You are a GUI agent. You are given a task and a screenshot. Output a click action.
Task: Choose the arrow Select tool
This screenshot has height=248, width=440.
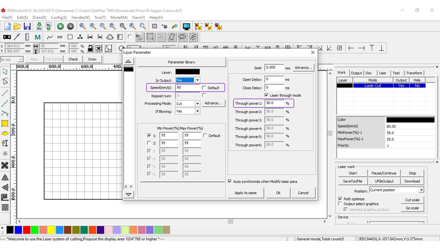[5, 72]
